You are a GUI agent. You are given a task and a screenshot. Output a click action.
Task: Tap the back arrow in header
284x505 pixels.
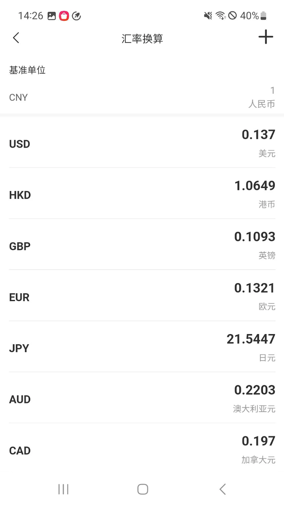(16, 38)
